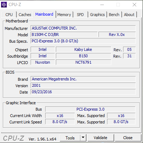Screen dimensions: 143x143
Task: Click the Validate button
Action: tap(101, 138)
